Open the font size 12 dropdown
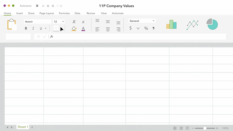This screenshot has height=131, width=233. click(x=59, y=22)
